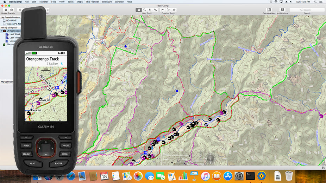Image resolution: width=326 pixels, height=183 pixels.
Task: Open Contacts from the Dock
Action: [93, 176]
